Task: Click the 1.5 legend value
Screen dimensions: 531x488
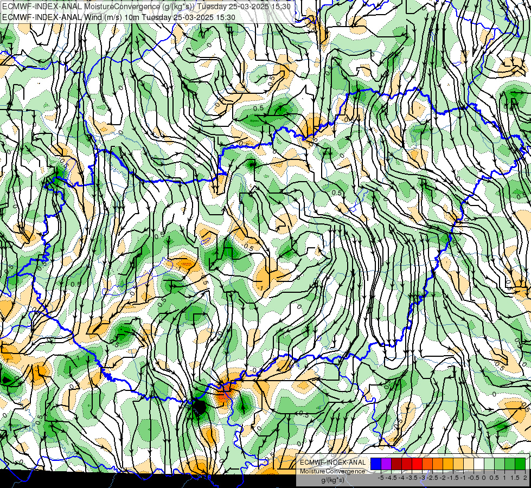Action: click(515, 478)
